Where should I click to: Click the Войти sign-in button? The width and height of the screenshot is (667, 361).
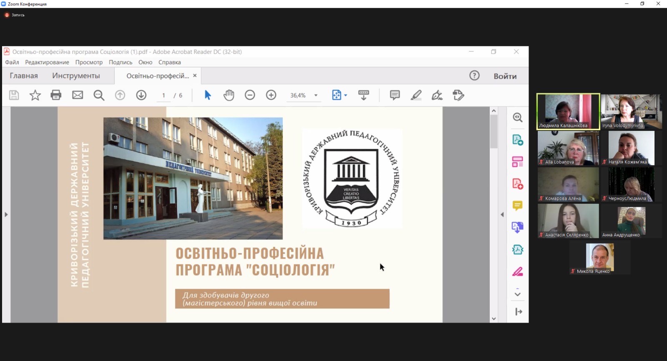click(x=505, y=76)
